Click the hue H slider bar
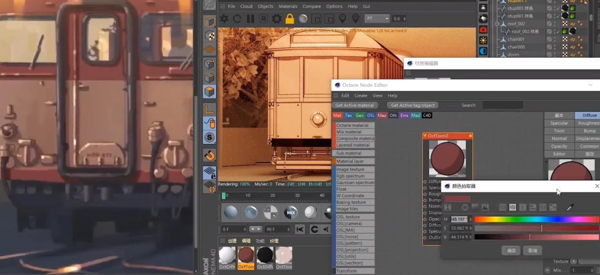600x275 pixels. pos(537,219)
